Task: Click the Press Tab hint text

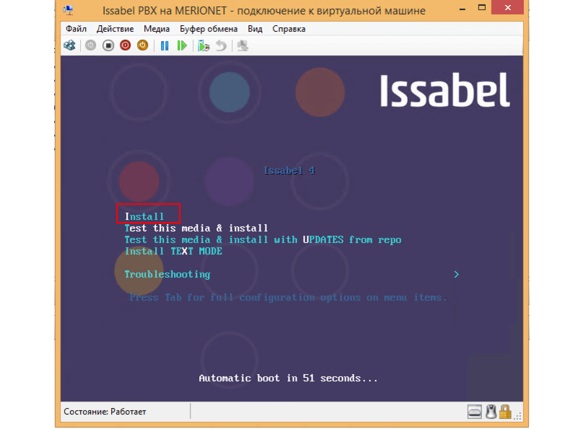Action: pyautogui.click(x=288, y=298)
